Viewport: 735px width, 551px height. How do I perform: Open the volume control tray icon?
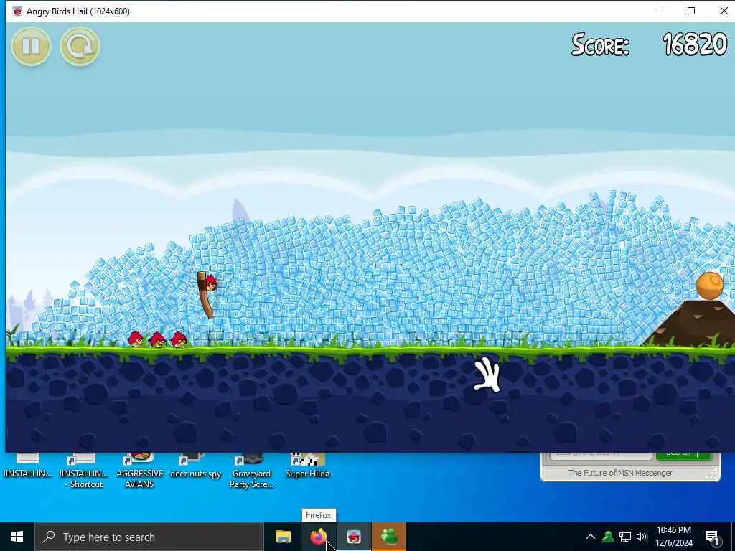click(x=642, y=537)
